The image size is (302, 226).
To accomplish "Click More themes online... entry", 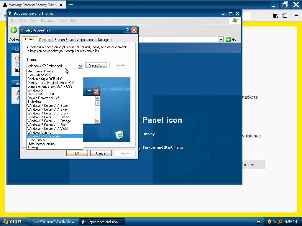I will click(55, 144).
